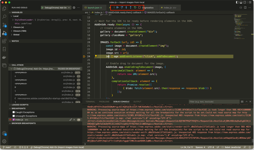Click Spaces: 4 indentation setting
This screenshot has width=254, height=150.
click(200, 147)
